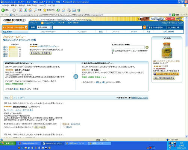The width and height of the screenshot is (188, 150).
Task: Click the 5-star reviews histogram link
Action: point(5,47)
